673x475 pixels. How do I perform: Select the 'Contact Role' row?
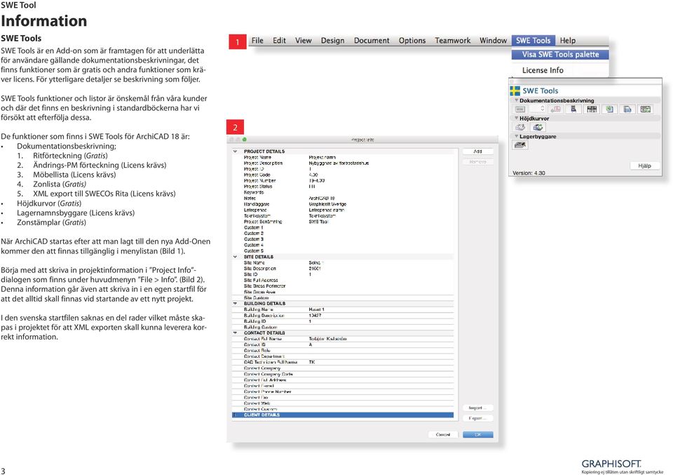point(343,350)
